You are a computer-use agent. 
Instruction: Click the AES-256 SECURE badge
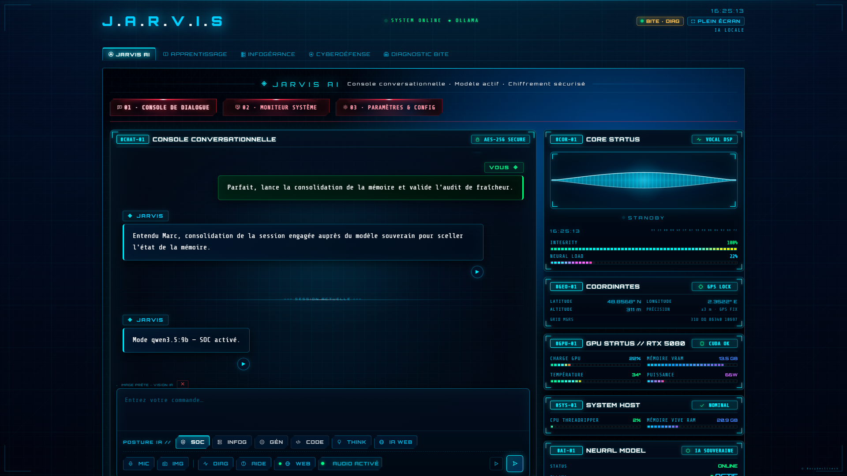500,139
